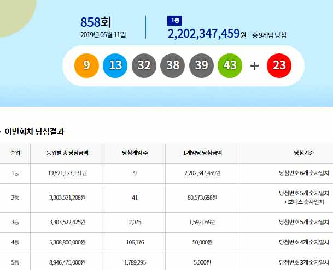Image resolution: width=333 pixels, height=270 pixels.
Task: Click 당첨번호 3개 숫자일치 criteria
Action: pyautogui.click(x=304, y=262)
